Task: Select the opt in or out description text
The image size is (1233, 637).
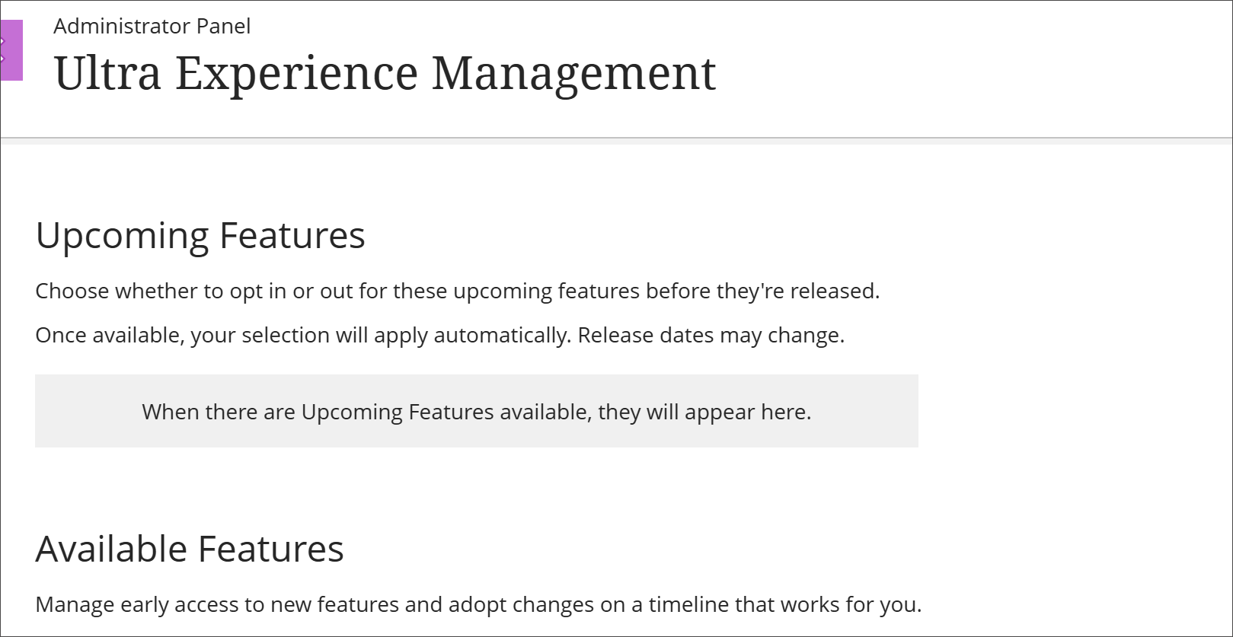Action: tap(457, 291)
